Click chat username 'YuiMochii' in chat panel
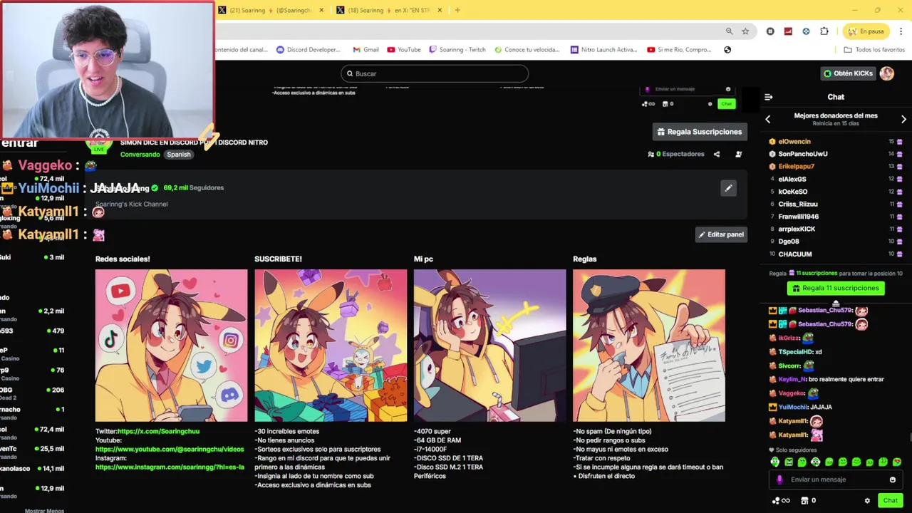Image resolution: width=912 pixels, height=513 pixels. click(793, 408)
